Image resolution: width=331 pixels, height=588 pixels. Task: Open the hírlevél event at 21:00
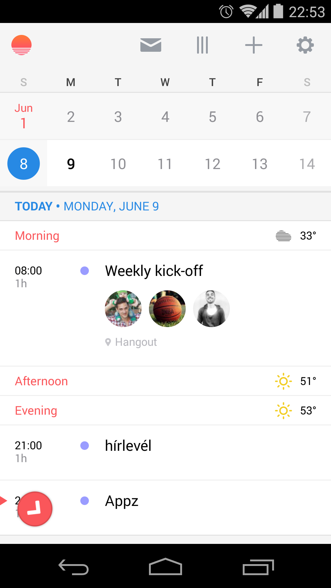165,453
